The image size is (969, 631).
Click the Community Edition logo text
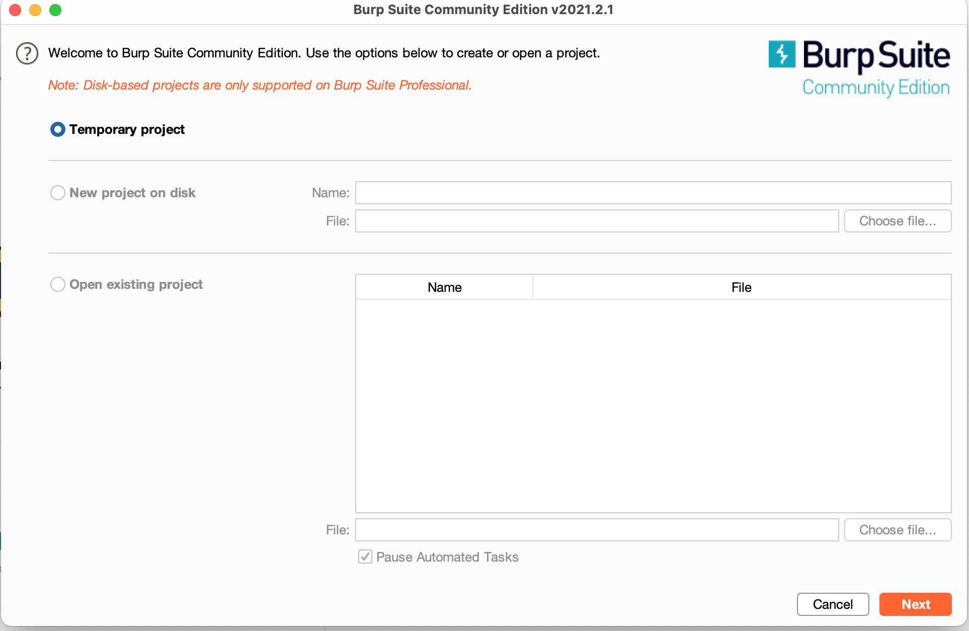875,88
